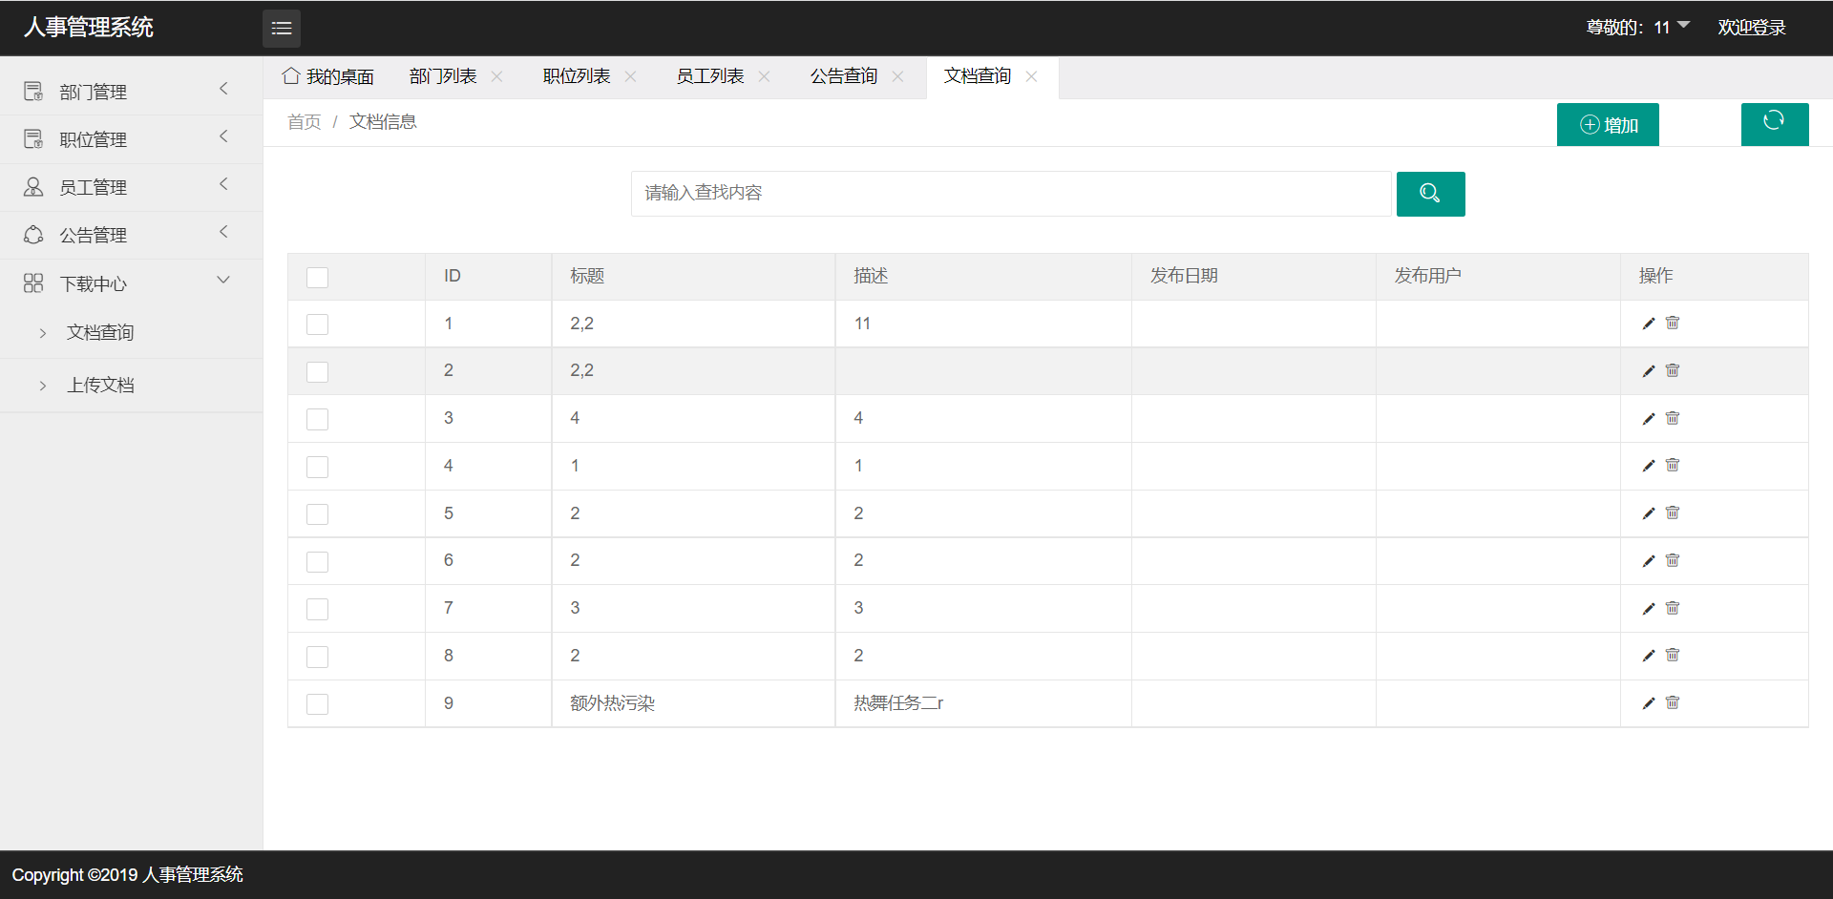
Task: Edit row ID 5 with pencil icon
Action: 1648,513
